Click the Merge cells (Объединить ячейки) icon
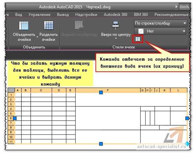The height and width of the screenshot is (153, 196). [24, 26]
